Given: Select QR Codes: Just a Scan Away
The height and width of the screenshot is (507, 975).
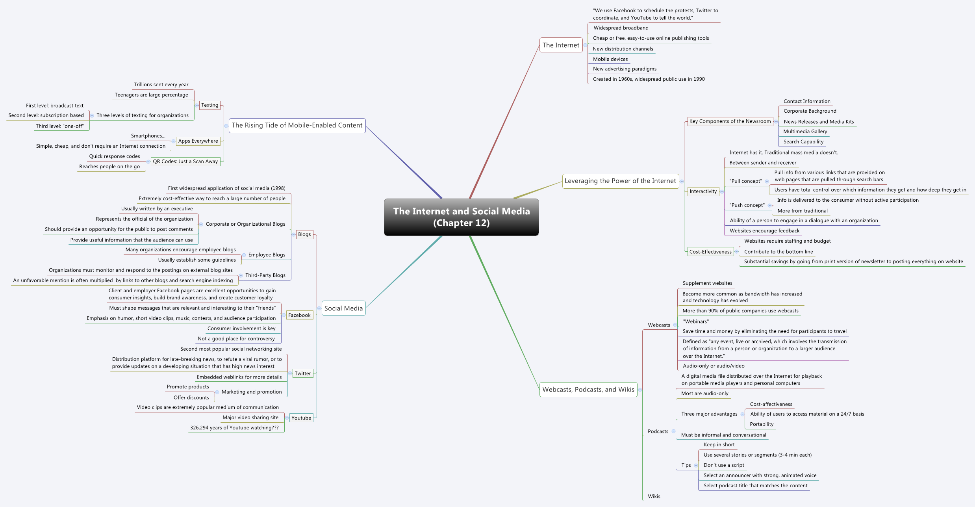Looking at the screenshot, I should tap(185, 162).
